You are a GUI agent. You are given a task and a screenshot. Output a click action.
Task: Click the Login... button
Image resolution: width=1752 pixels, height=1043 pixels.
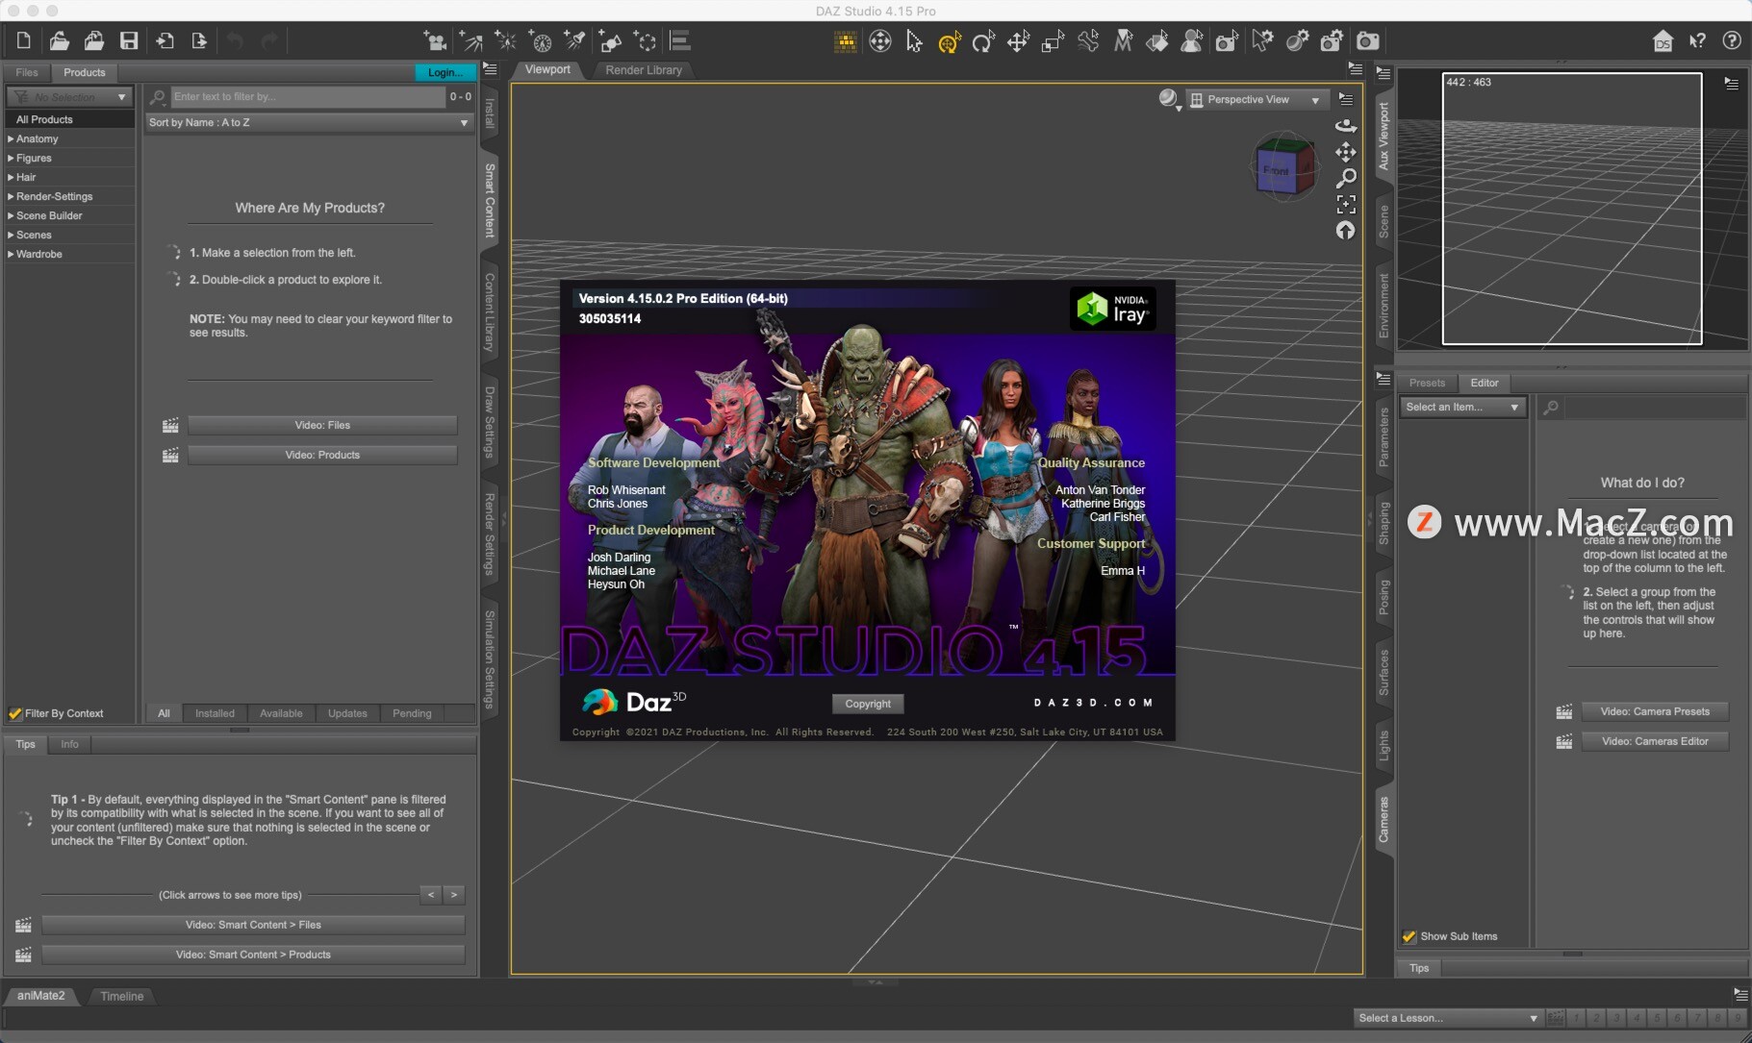444,72
